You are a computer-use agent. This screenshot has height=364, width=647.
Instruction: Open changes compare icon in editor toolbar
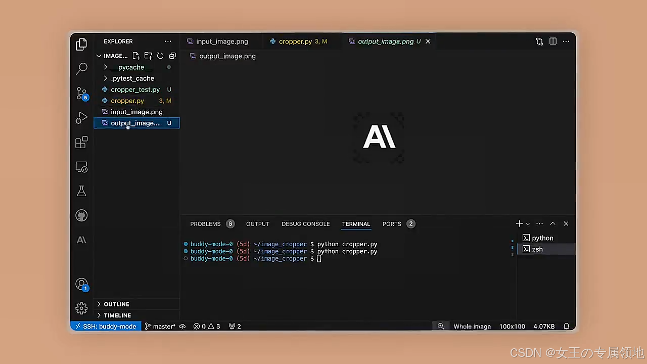click(x=539, y=41)
